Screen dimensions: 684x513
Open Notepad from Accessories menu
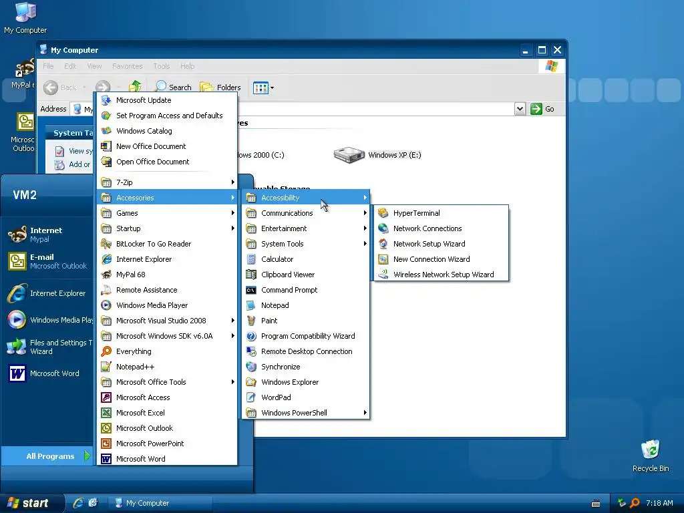click(x=306, y=305)
